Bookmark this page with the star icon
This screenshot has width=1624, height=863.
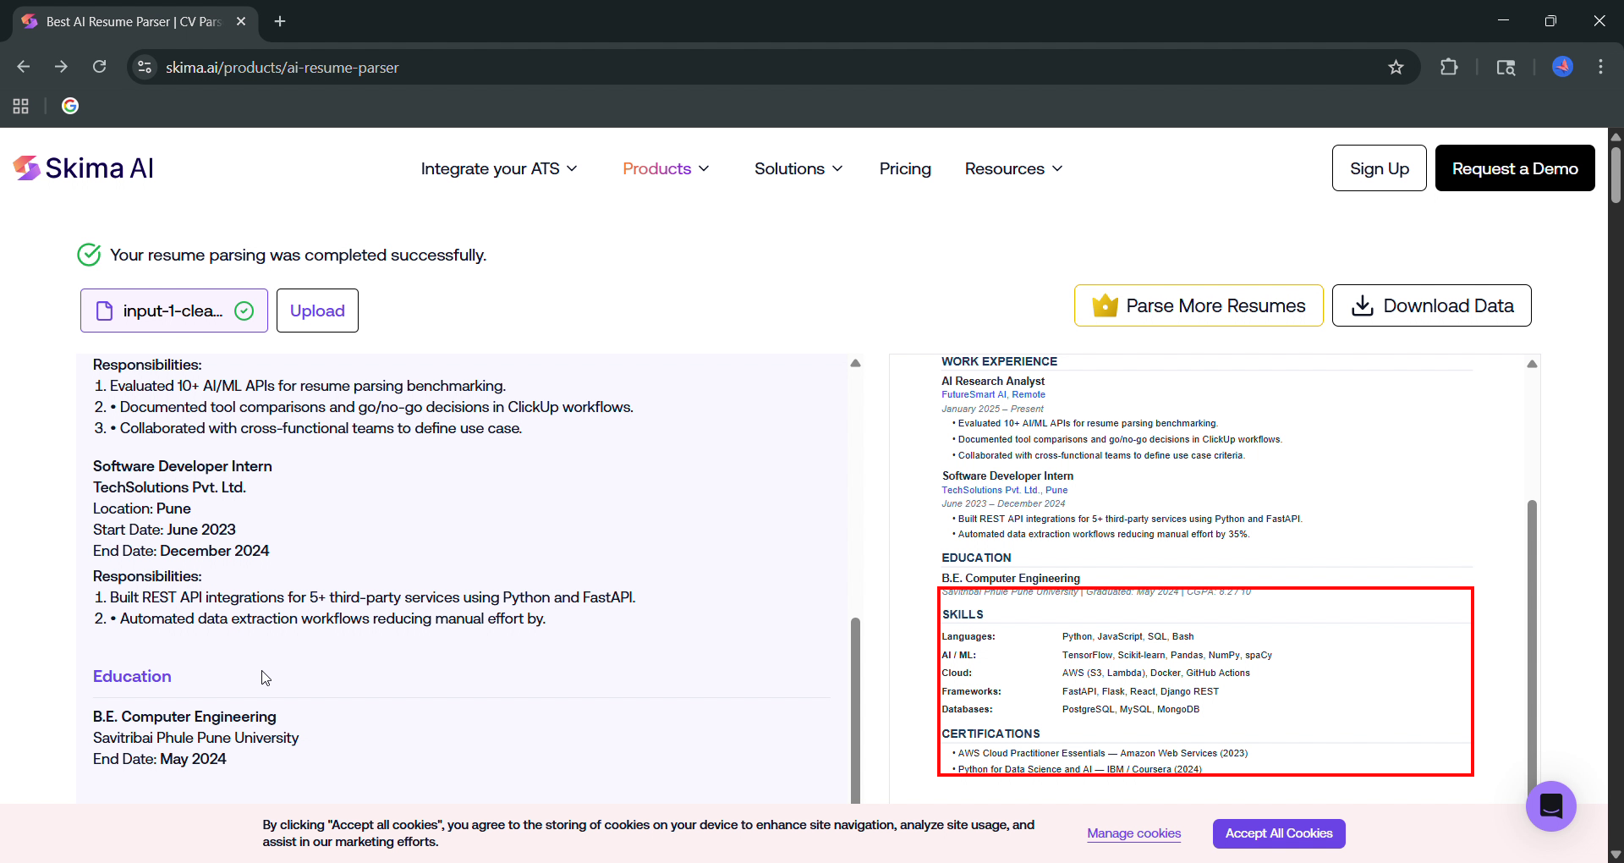(x=1396, y=67)
